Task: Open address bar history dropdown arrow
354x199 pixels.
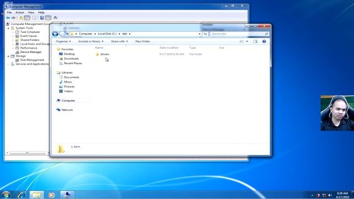Action: [200, 34]
